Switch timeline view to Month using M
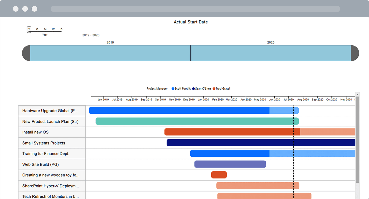Image resolution: width=369 pixels, height=199 pixels. [x=45, y=29]
